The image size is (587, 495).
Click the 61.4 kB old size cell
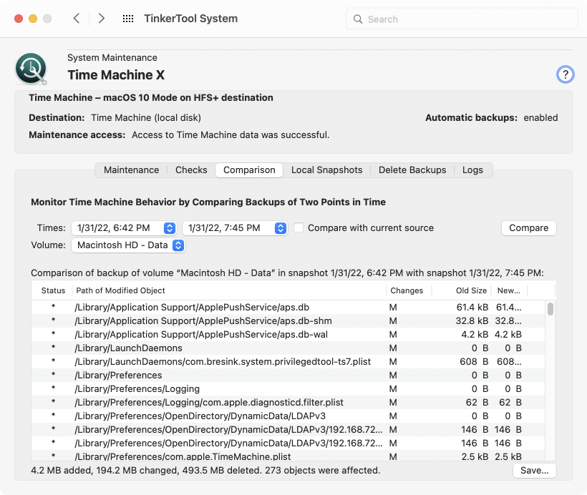pyautogui.click(x=472, y=307)
